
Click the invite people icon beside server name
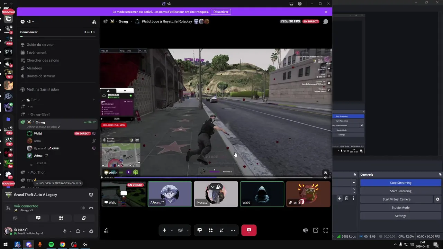pyautogui.click(x=94, y=21)
